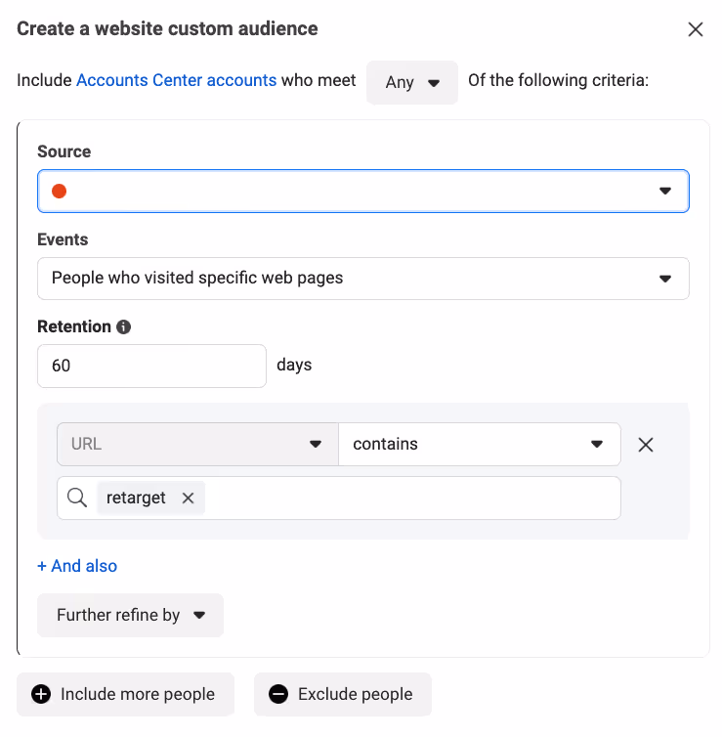Open the URL field type dropdown
Viewport: 722px width, 737px height.
197,444
